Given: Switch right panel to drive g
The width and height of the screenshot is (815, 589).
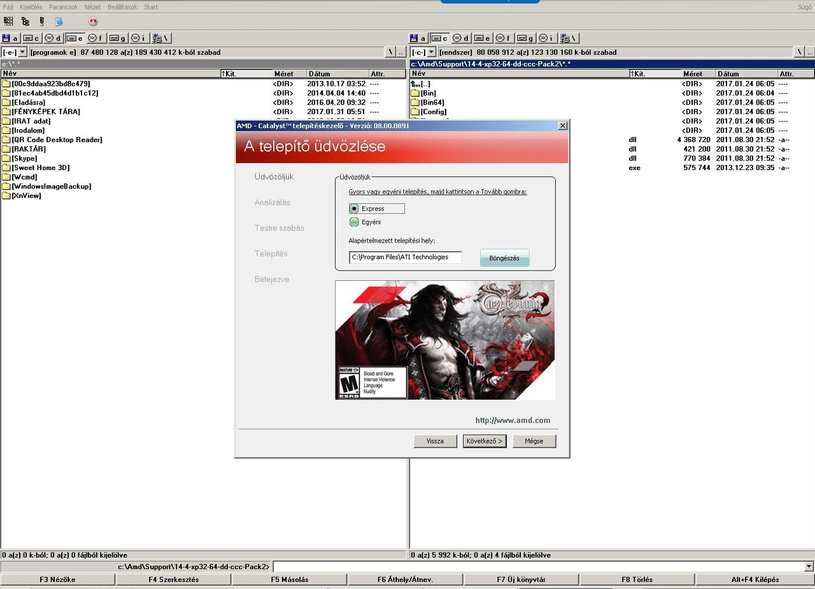Looking at the screenshot, I should click(x=525, y=38).
